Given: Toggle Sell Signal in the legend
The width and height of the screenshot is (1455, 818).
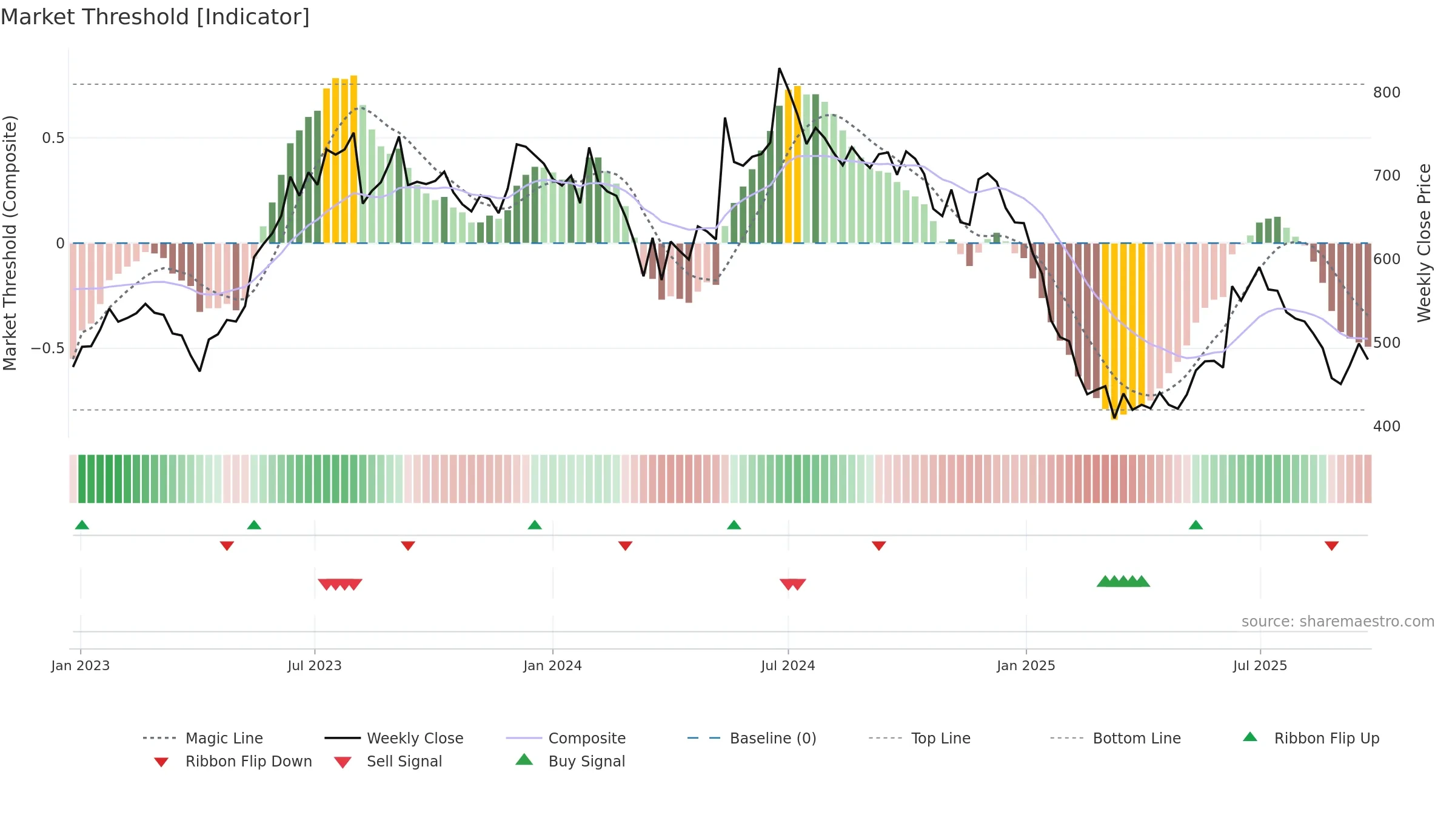Looking at the screenshot, I should (388, 761).
